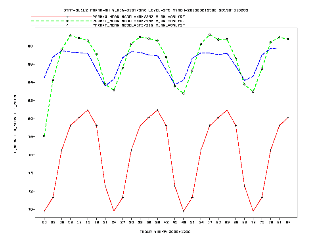Click x-axis tick label 57
The width and height of the screenshot is (314, 242).
pos(210,222)
